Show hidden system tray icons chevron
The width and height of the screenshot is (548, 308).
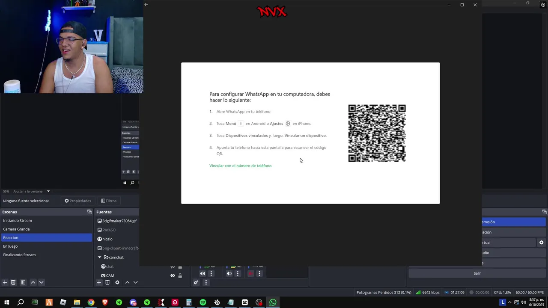click(x=509, y=302)
